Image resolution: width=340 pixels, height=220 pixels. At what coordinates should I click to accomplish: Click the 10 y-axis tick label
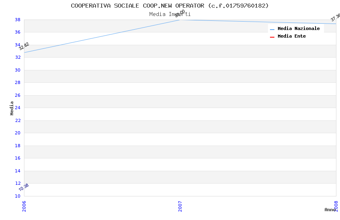pyautogui.click(x=18, y=196)
